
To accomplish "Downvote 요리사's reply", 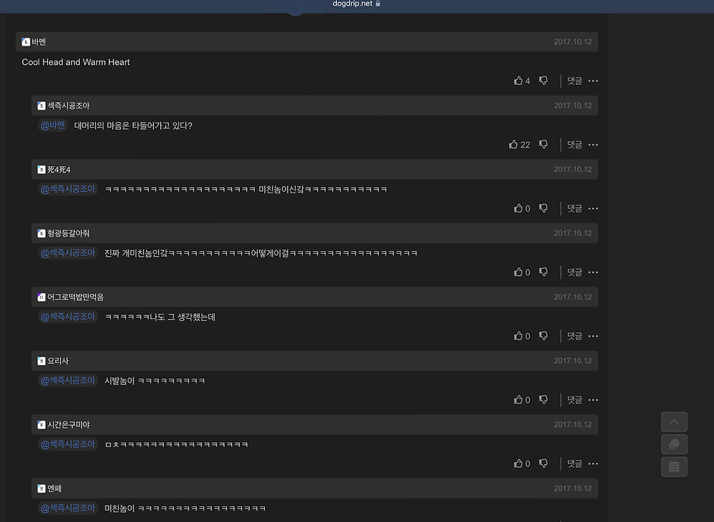I will 543,399.
